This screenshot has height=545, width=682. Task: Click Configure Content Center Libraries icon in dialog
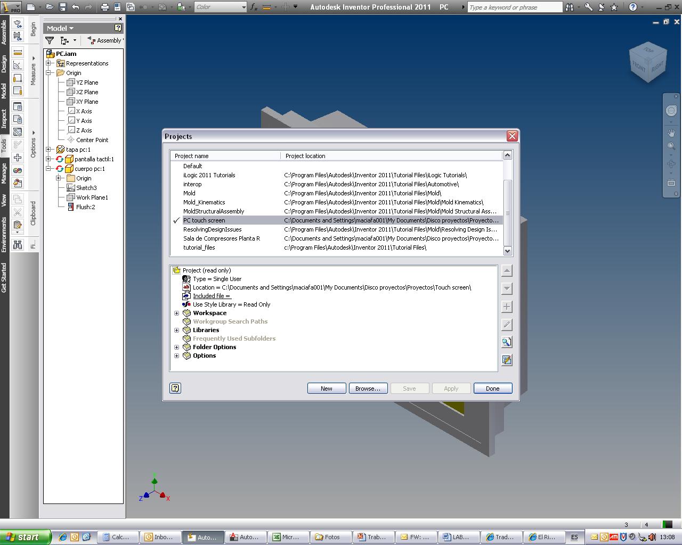507,360
